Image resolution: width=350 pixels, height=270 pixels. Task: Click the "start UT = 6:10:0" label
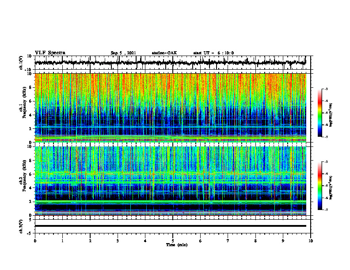[213, 53]
